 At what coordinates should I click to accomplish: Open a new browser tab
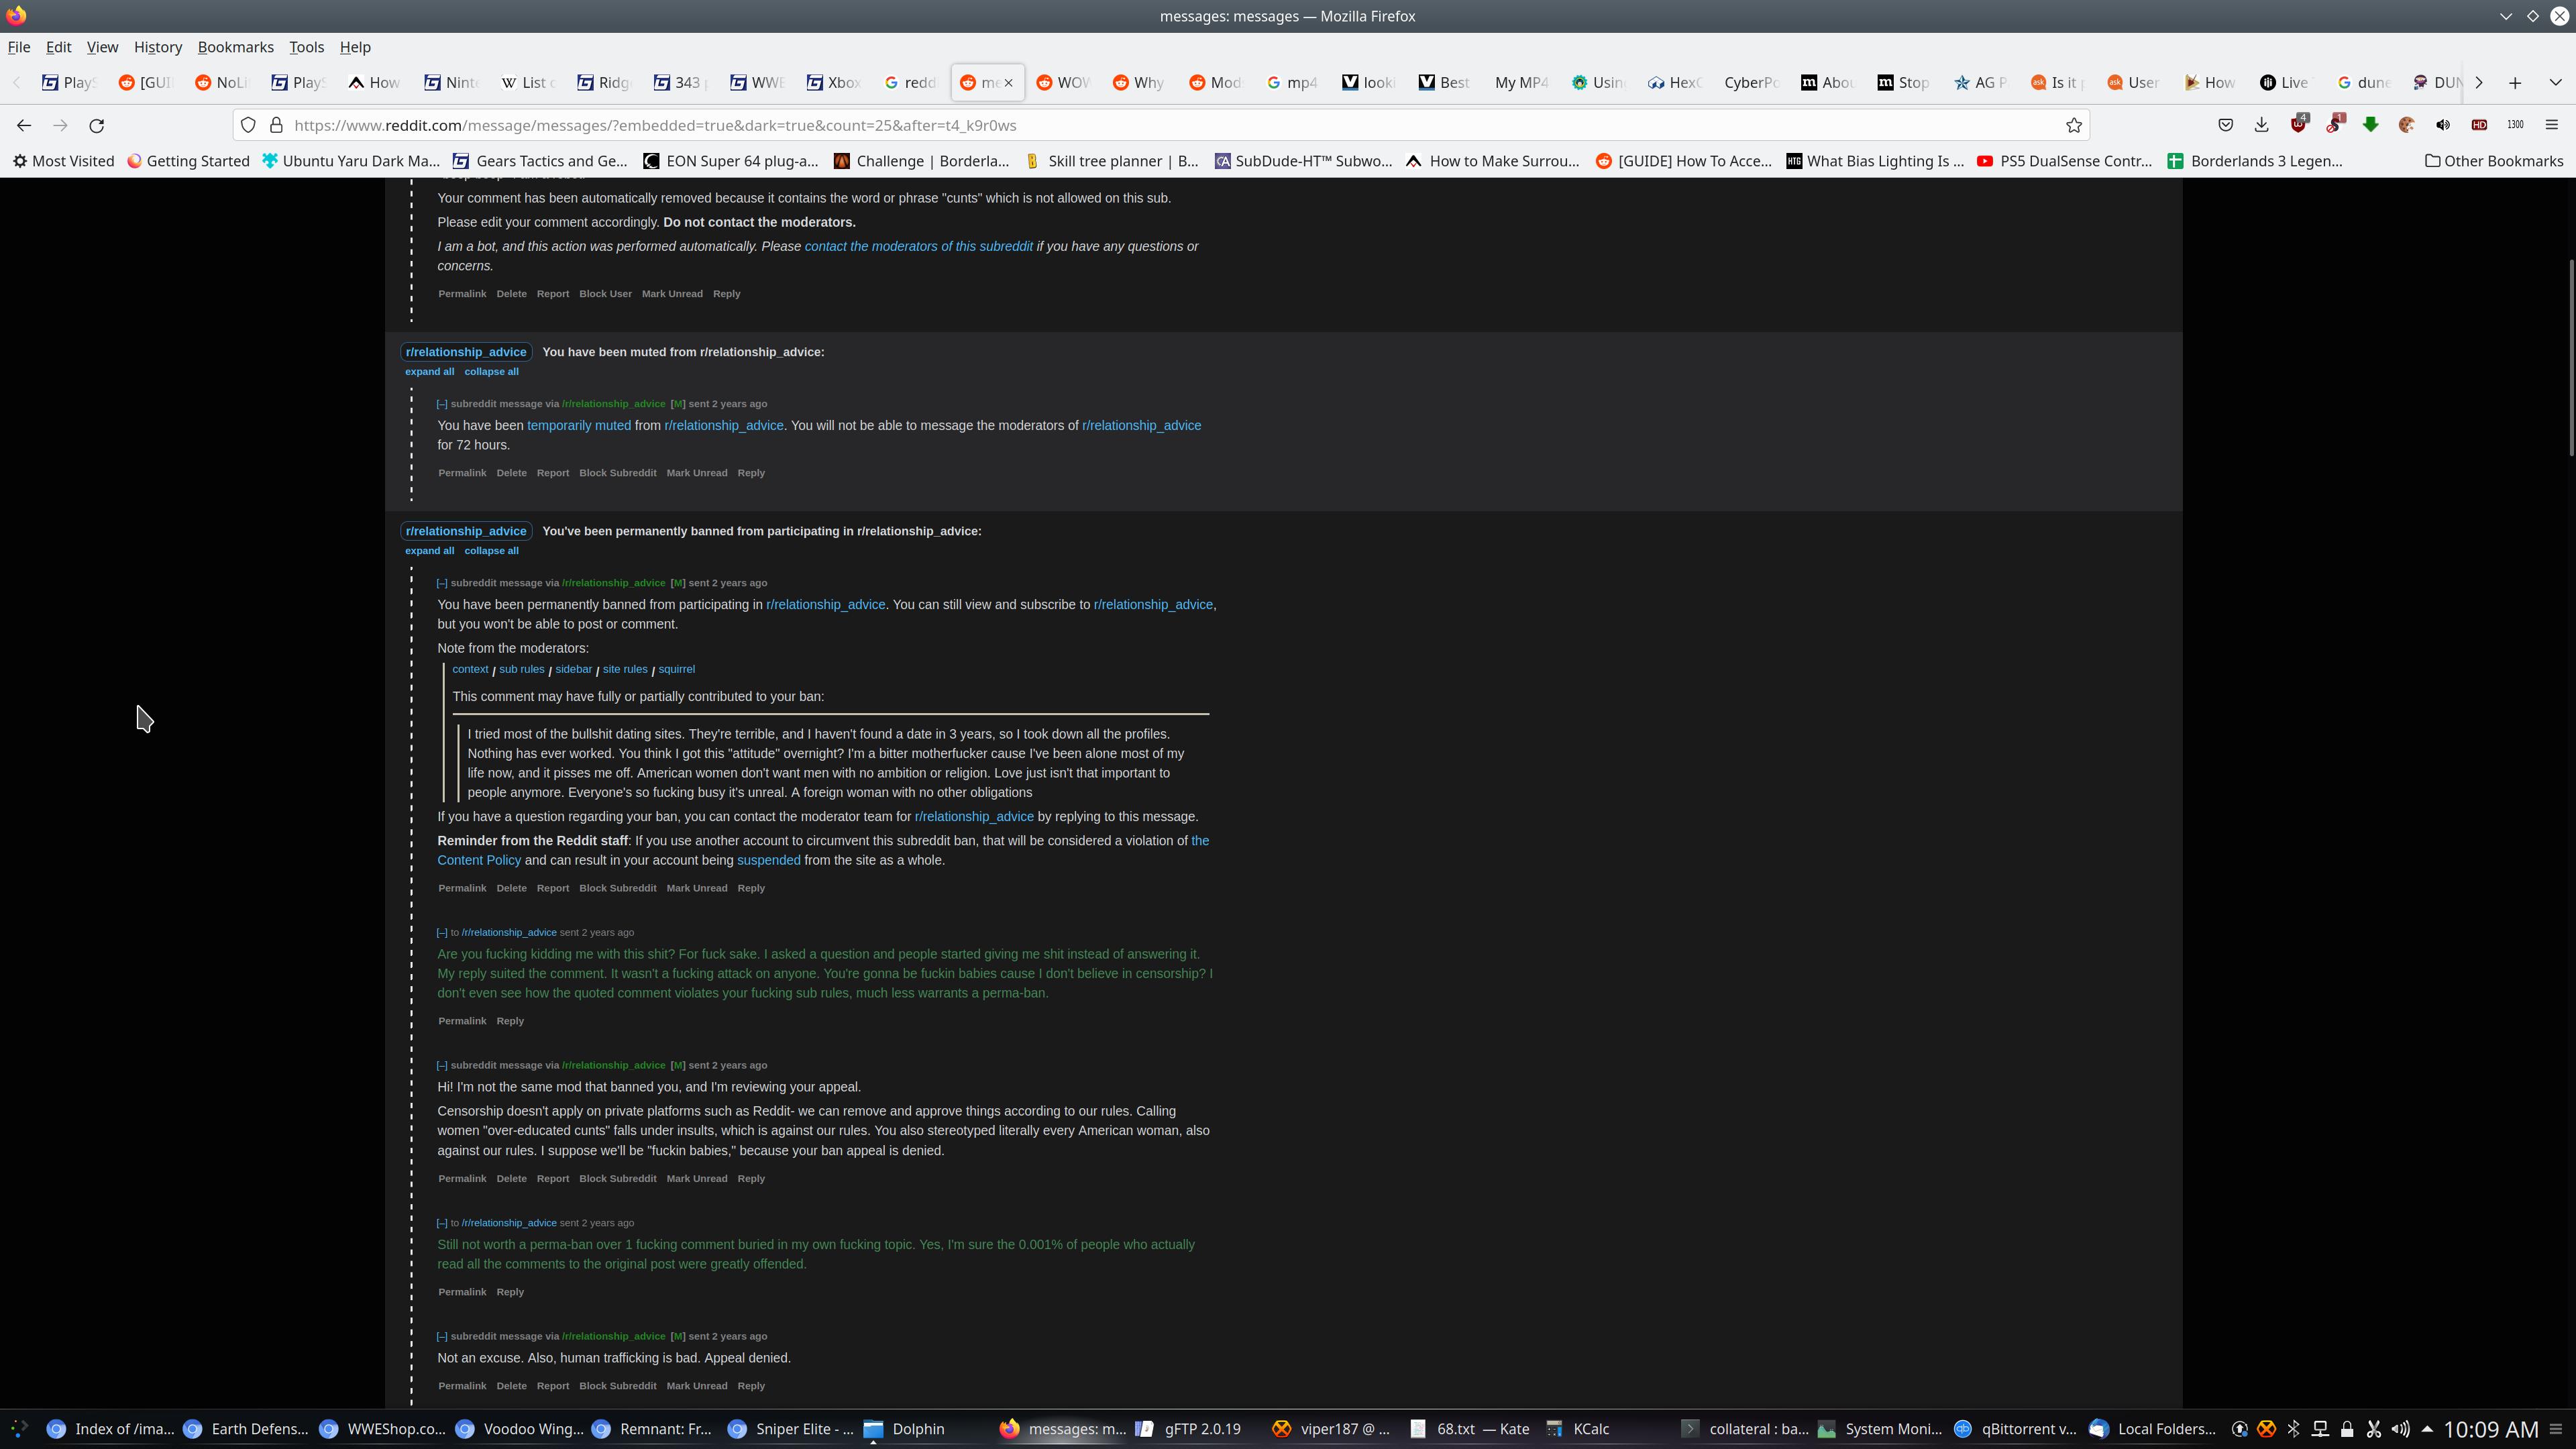tap(2515, 83)
